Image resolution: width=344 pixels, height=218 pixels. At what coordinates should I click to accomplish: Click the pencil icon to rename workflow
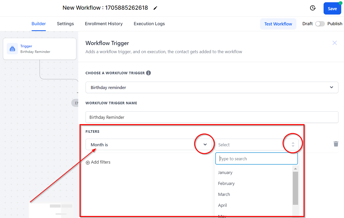[x=155, y=8]
